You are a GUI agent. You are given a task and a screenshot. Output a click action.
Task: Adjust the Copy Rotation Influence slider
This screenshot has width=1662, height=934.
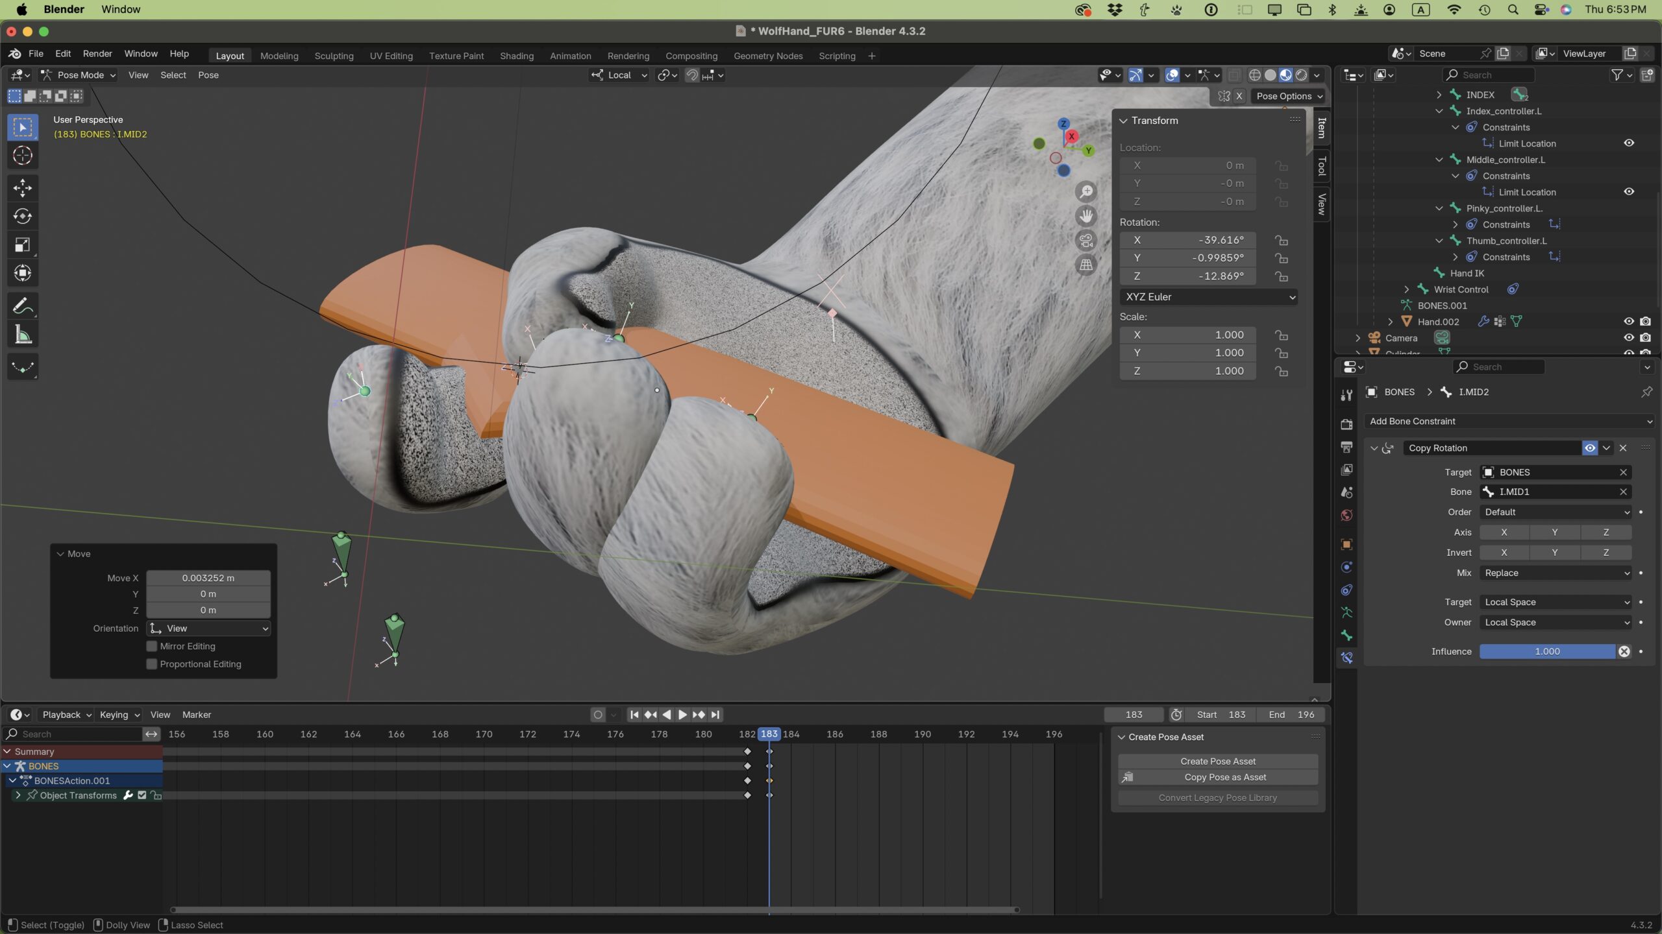[1546, 651]
